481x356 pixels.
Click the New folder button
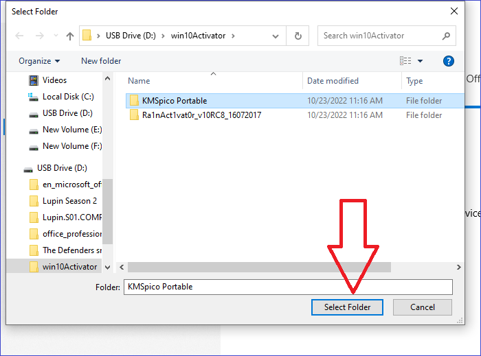(x=101, y=61)
